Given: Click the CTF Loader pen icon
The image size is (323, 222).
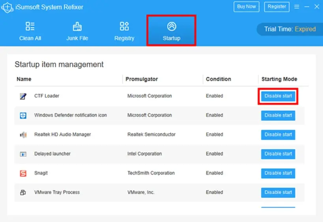Looking at the screenshot, I should point(23,96).
